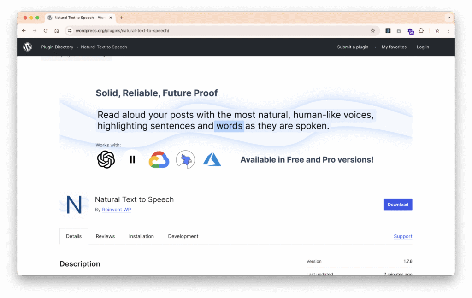The height and width of the screenshot is (298, 472).
Task: Follow the Support link
Action: 403,236
